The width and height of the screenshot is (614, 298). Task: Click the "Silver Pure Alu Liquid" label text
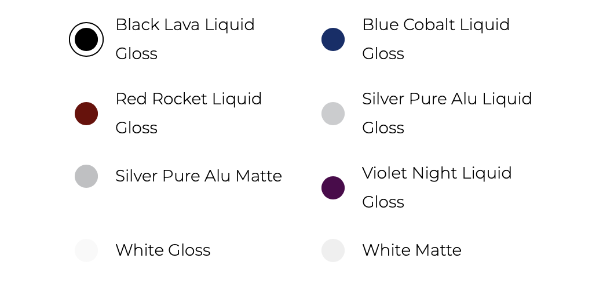point(447,99)
